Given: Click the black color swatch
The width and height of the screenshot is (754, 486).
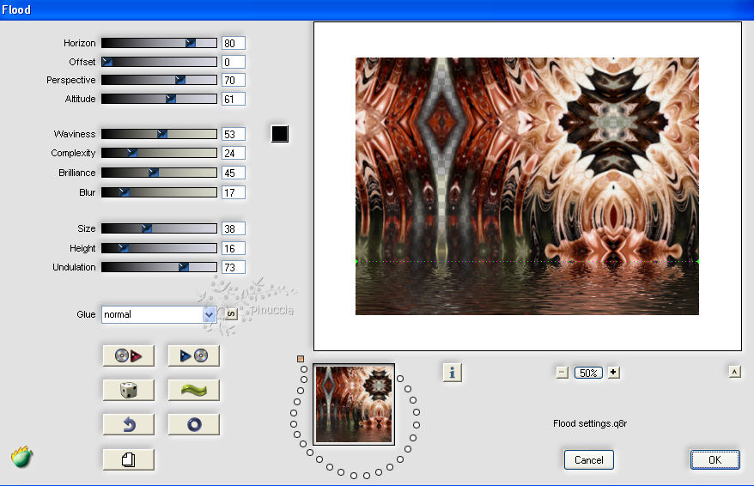Looking at the screenshot, I should [280, 134].
